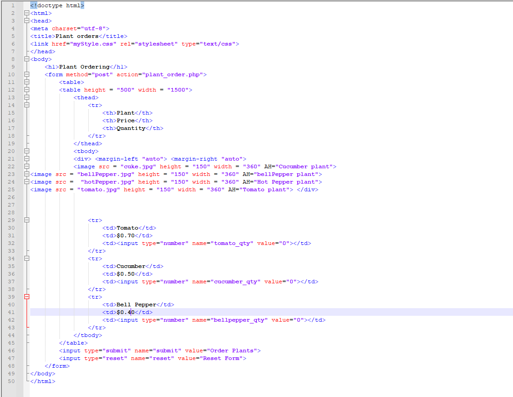Collapse the thead fold on line 13
The image size is (513, 397).
pos(27,97)
